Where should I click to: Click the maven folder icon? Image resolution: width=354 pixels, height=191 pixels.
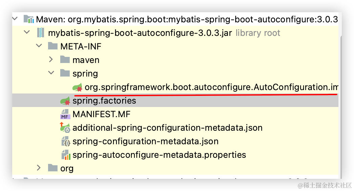pos(65,60)
